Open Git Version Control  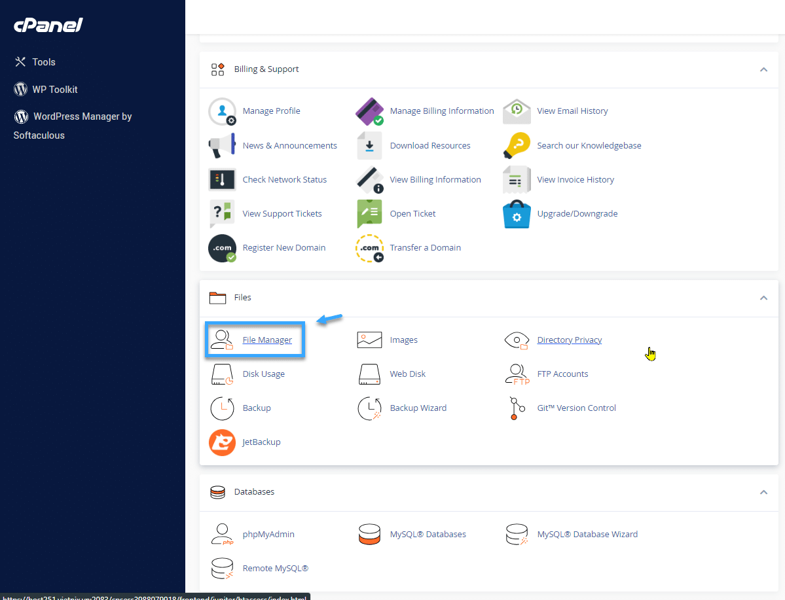[x=576, y=408]
